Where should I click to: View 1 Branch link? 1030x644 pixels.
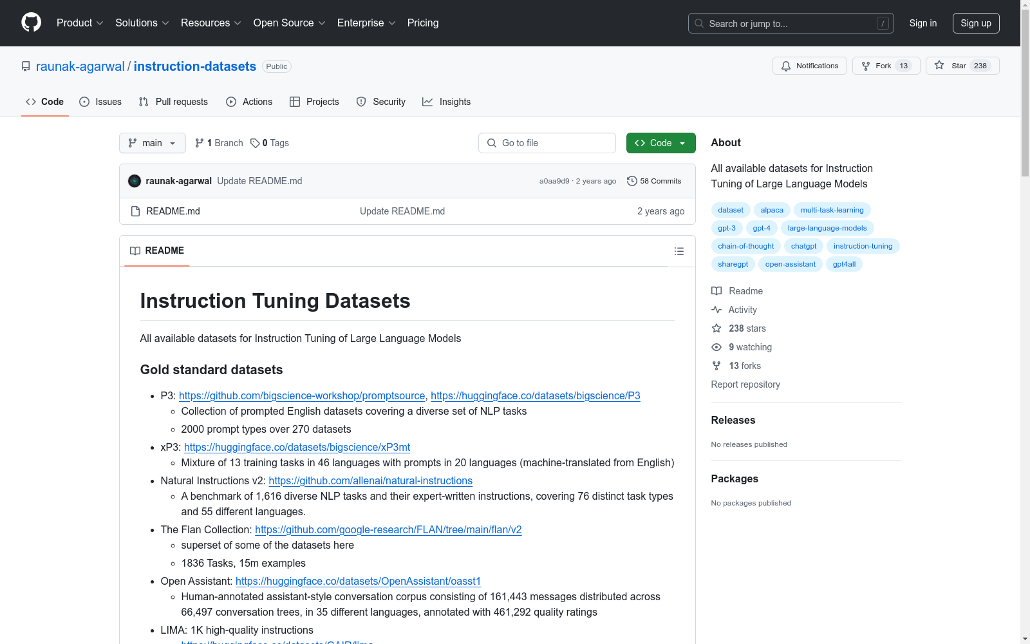click(219, 143)
